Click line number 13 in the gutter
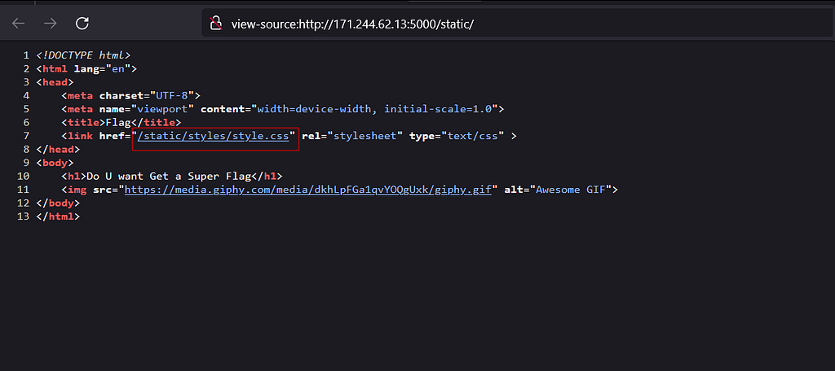Image resolution: width=835 pixels, height=371 pixels. pos(24,217)
